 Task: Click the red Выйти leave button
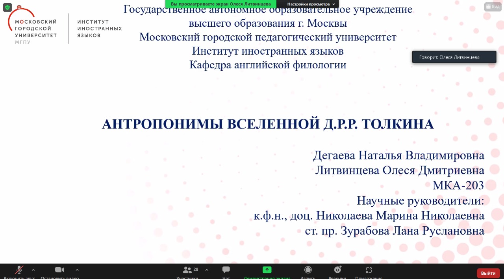[x=488, y=273]
